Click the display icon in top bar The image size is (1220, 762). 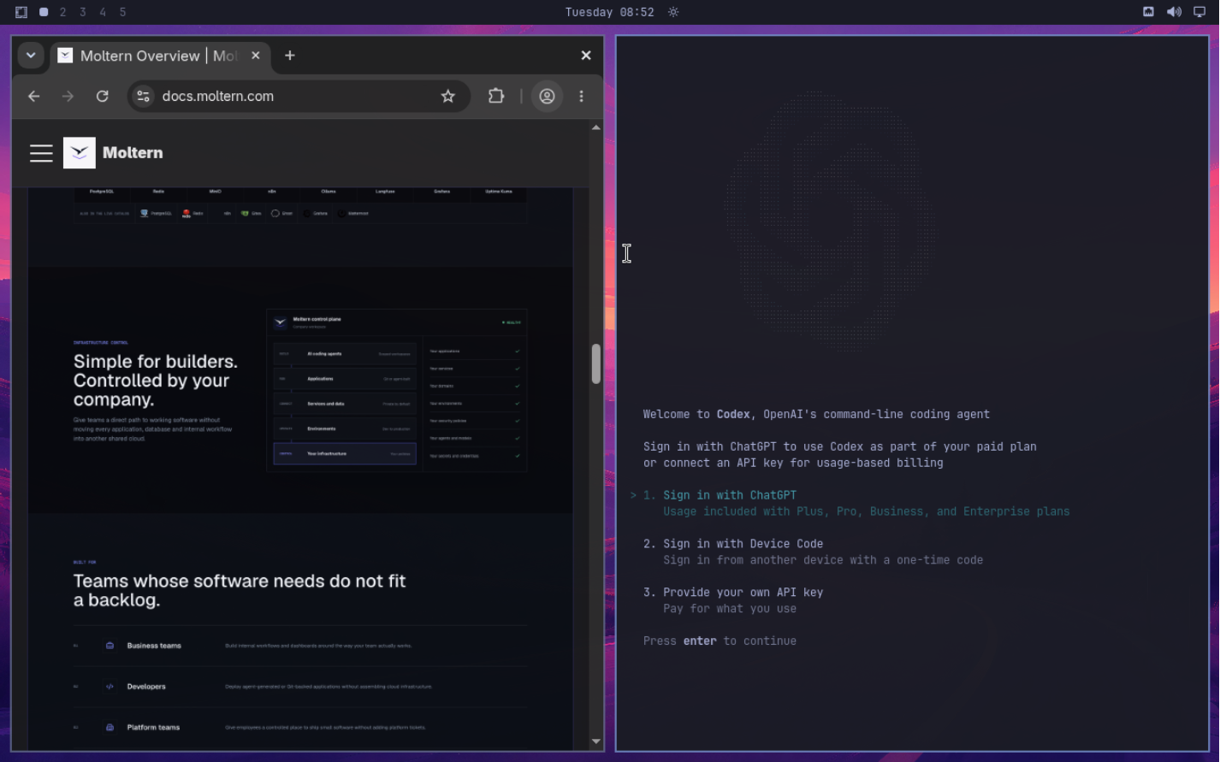coord(1199,12)
